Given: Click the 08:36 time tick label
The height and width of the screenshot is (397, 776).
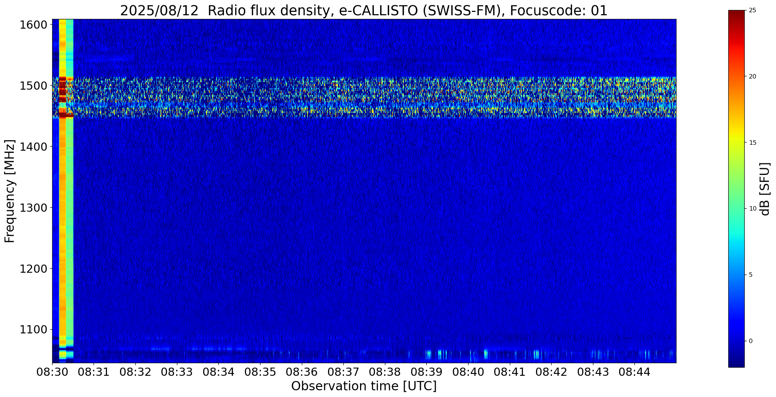Looking at the screenshot, I should pyautogui.click(x=302, y=372).
